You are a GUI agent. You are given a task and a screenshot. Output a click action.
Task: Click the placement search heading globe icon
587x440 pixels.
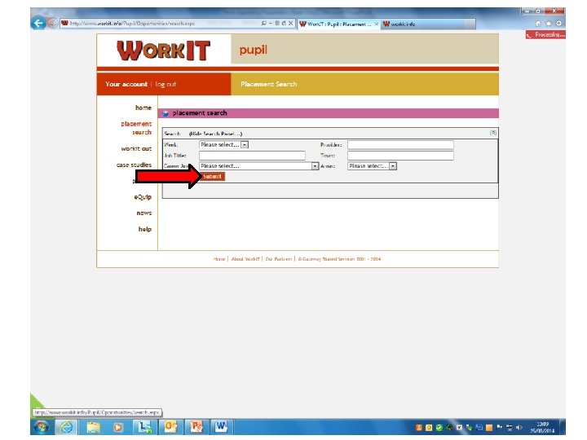(166, 113)
